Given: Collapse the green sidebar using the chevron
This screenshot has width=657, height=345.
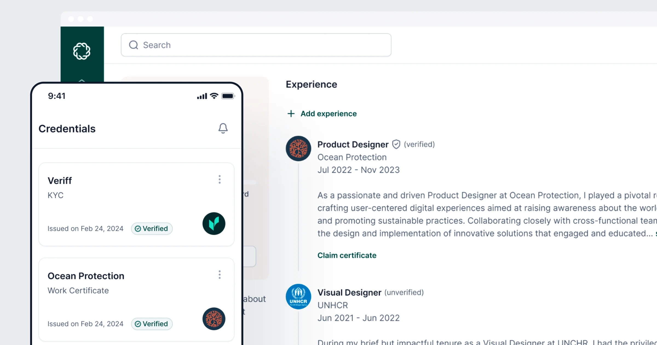Looking at the screenshot, I should (x=82, y=81).
